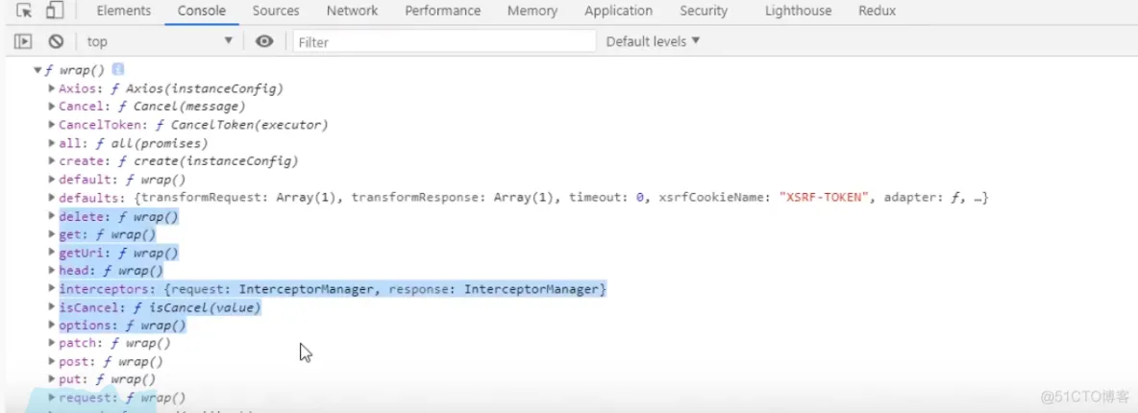
Task: Expand the CancelToken property
Action: coord(52,125)
